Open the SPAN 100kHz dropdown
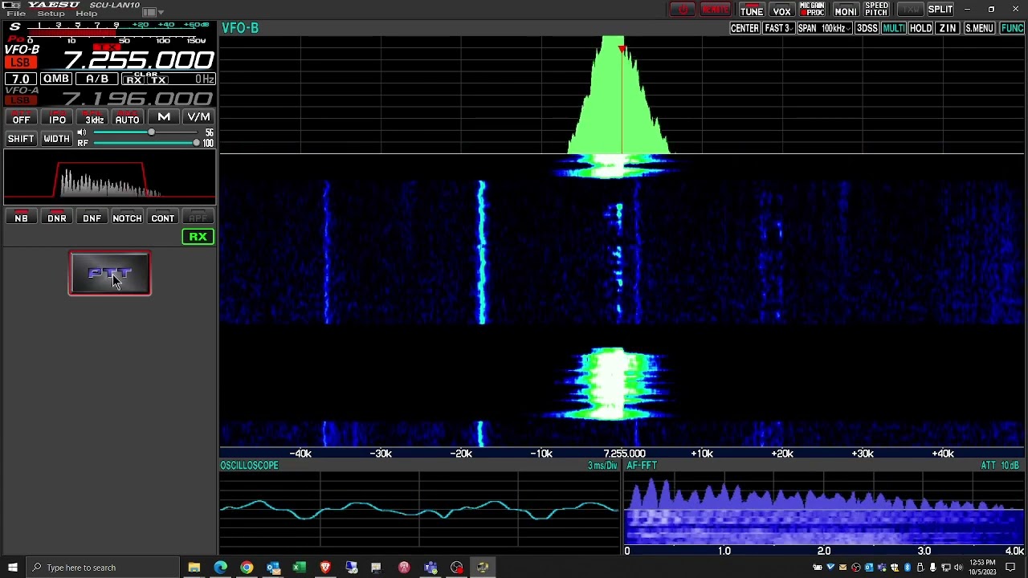This screenshot has width=1028, height=578. pos(824,28)
